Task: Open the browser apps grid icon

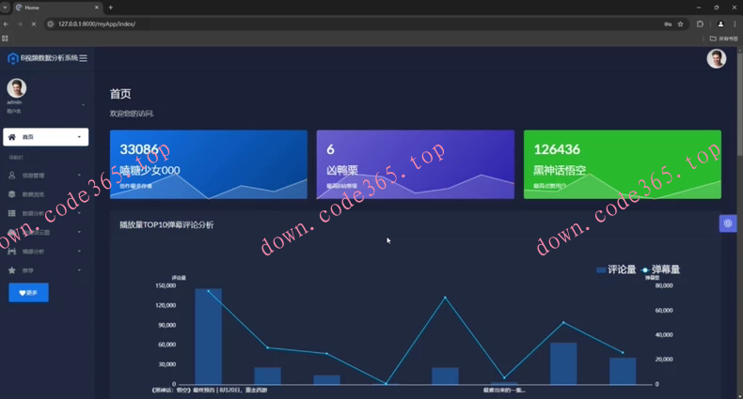Action: click(x=6, y=38)
